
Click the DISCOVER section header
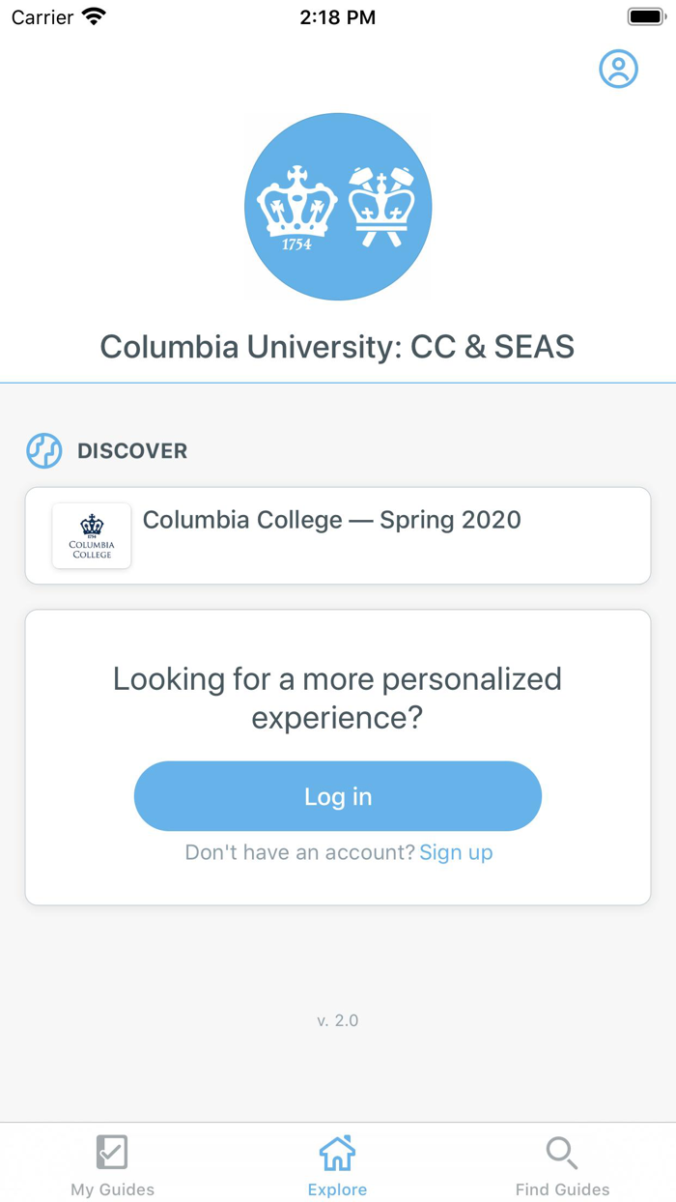tap(132, 450)
